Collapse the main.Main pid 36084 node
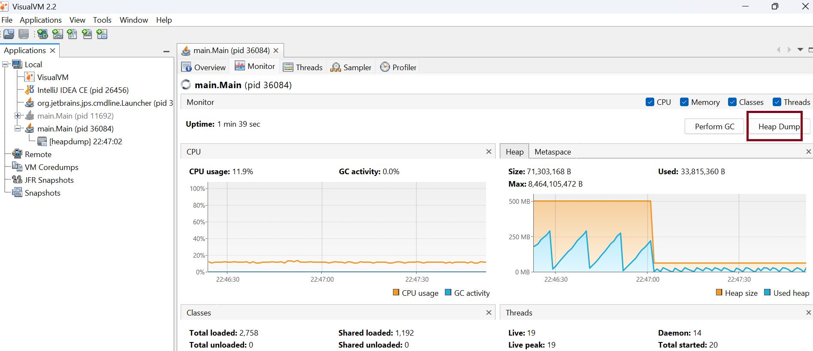Image resolution: width=813 pixels, height=351 pixels. point(18,128)
